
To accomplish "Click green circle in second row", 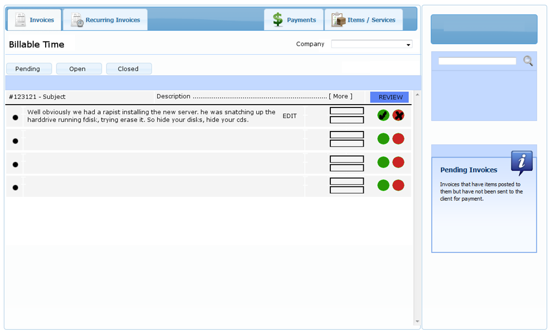I will [383, 139].
